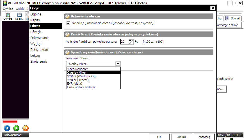The image size is (244, 140).
Task: Choose VMR-9 (DirectX) renderer
Action: pos(94,80)
